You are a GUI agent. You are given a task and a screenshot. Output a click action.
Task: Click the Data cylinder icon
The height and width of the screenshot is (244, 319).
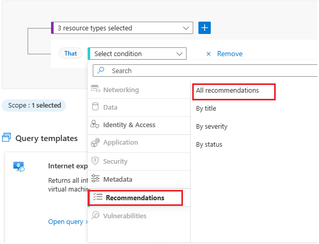pos(95,107)
